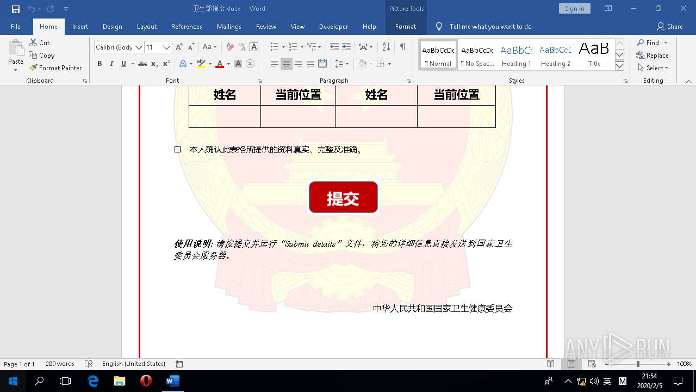
Task: Click the Tell me what you want search box
Action: (x=490, y=26)
